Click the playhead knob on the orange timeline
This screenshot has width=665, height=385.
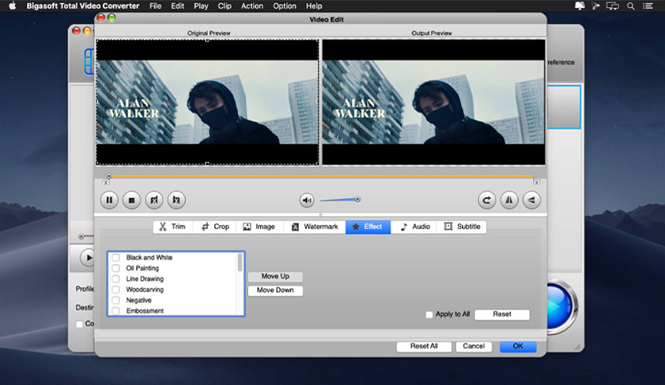[109, 176]
